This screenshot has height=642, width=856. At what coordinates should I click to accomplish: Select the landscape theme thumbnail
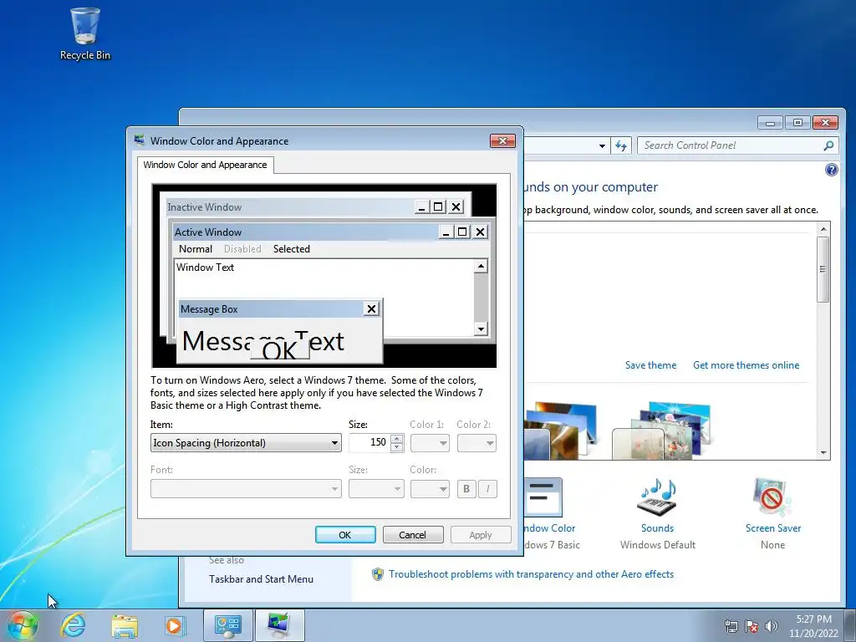tap(559, 431)
